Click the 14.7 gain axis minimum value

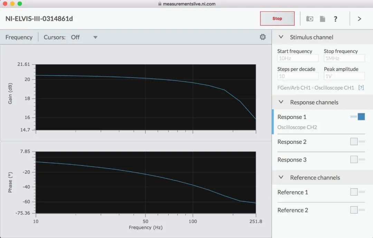click(25, 130)
